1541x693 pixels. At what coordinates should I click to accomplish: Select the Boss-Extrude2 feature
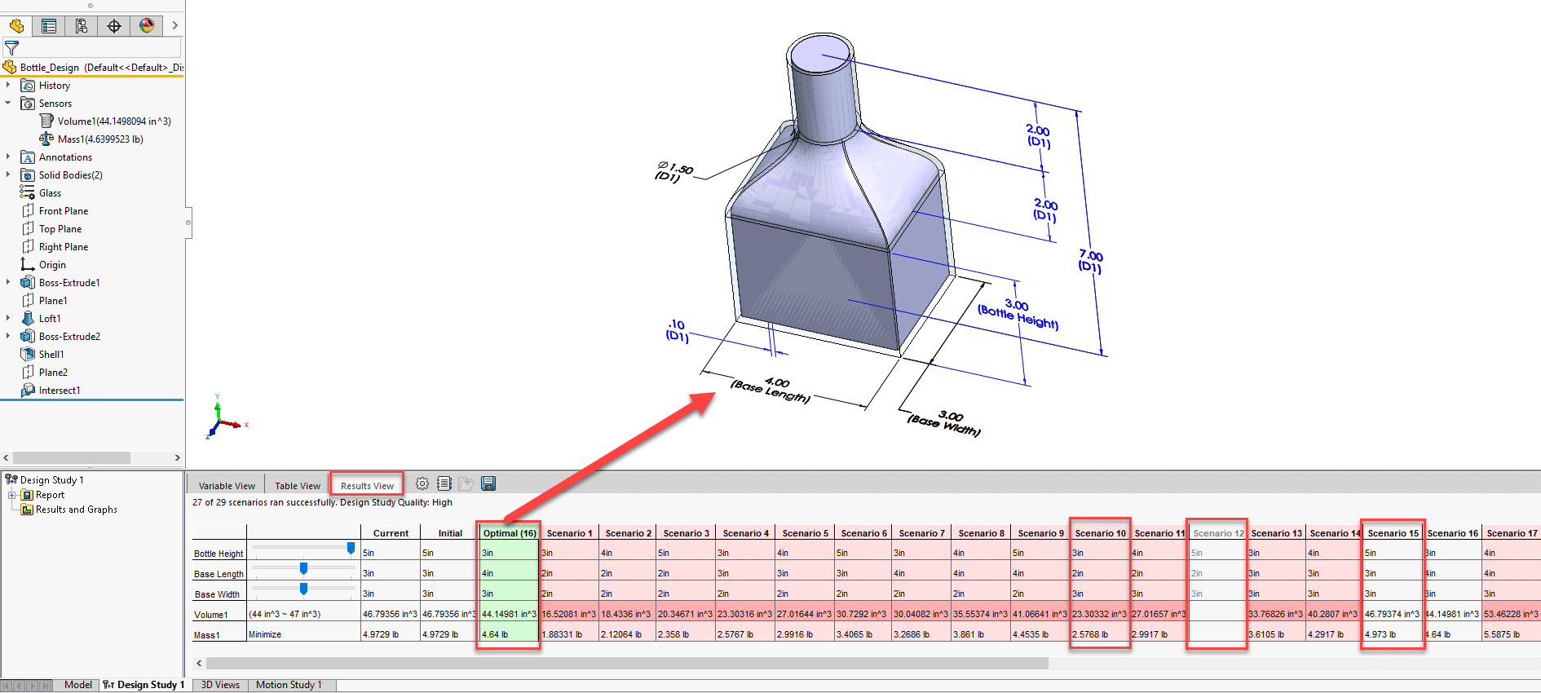(x=68, y=337)
